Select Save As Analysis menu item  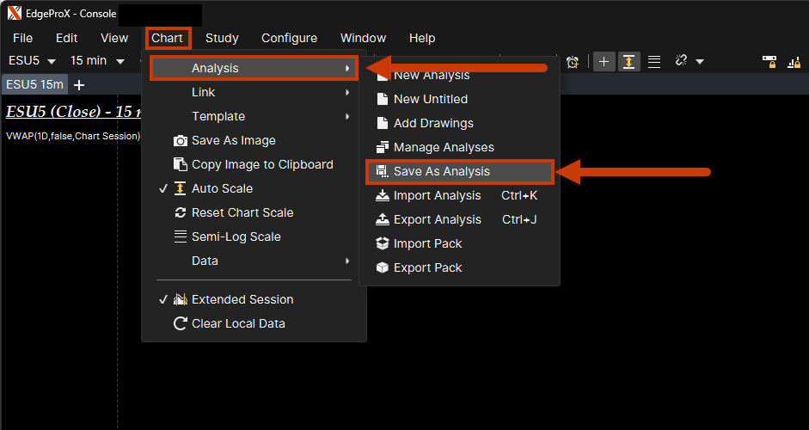pos(441,171)
